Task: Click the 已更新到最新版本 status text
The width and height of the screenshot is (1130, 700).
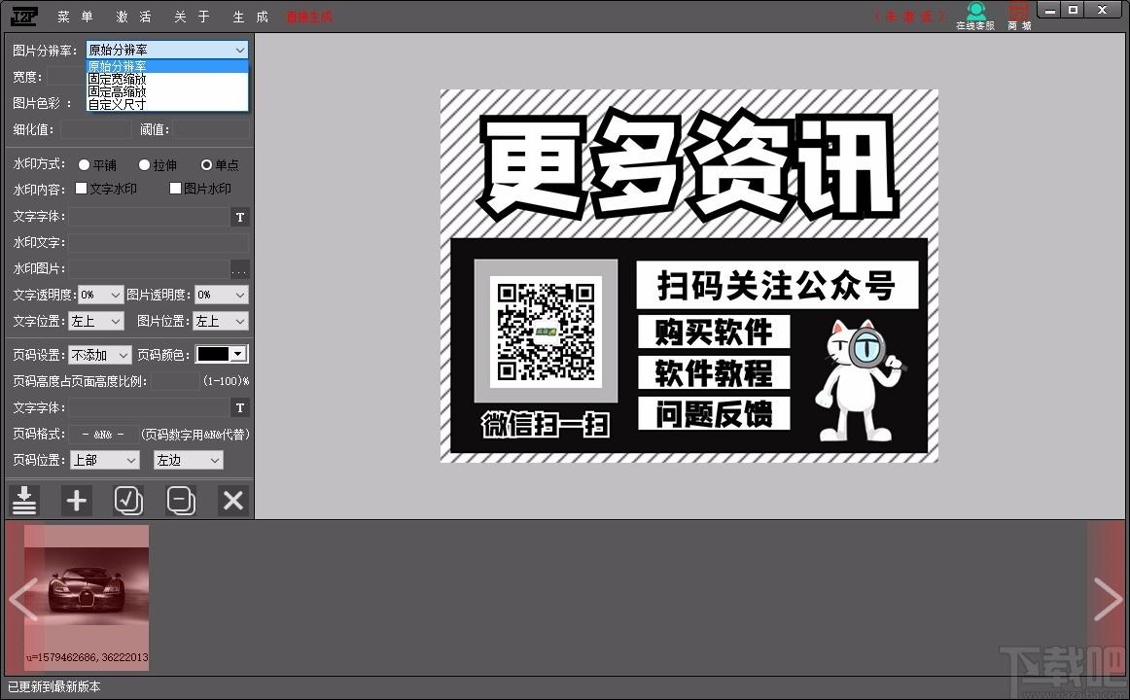Action: pyautogui.click(x=54, y=687)
